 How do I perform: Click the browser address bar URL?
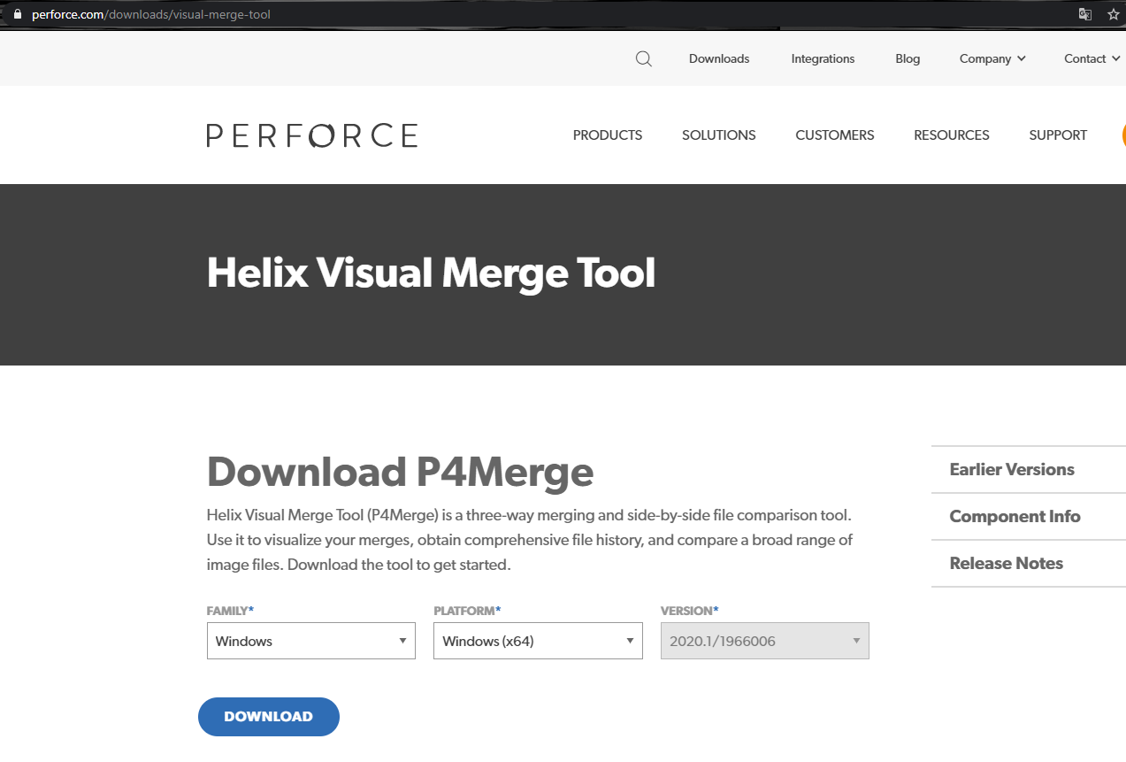click(x=151, y=14)
